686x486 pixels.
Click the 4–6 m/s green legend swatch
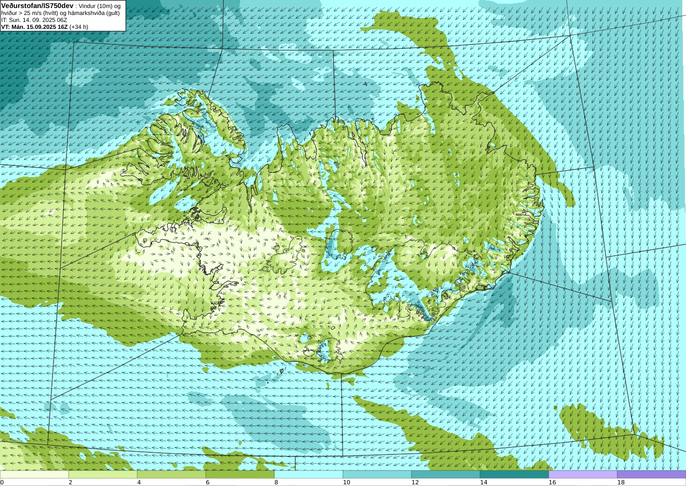pos(171,474)
